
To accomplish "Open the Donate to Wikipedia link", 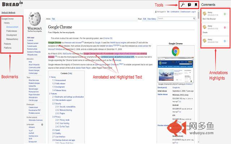I will [34, 52].
